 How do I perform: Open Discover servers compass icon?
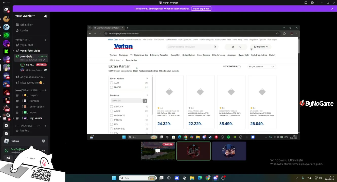(x=6, y=134)
